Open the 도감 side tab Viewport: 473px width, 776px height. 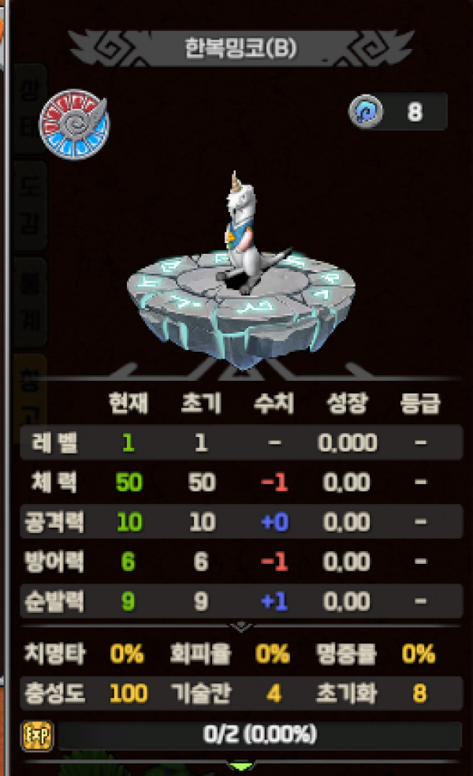(30, 205)
